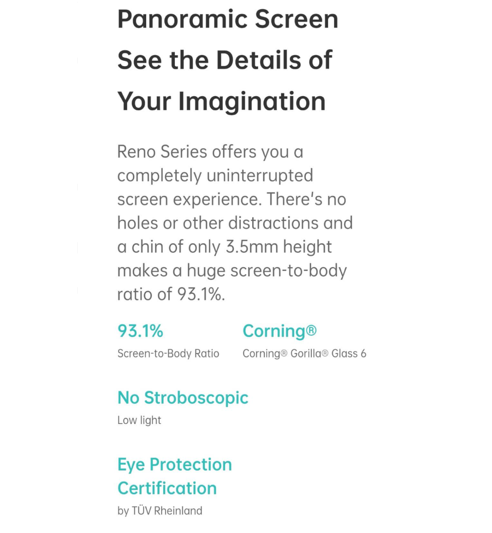Click 'ratio of 93.1%.' paragraph ending
Screen dimensions: 492x533
[x=171, y=294]
